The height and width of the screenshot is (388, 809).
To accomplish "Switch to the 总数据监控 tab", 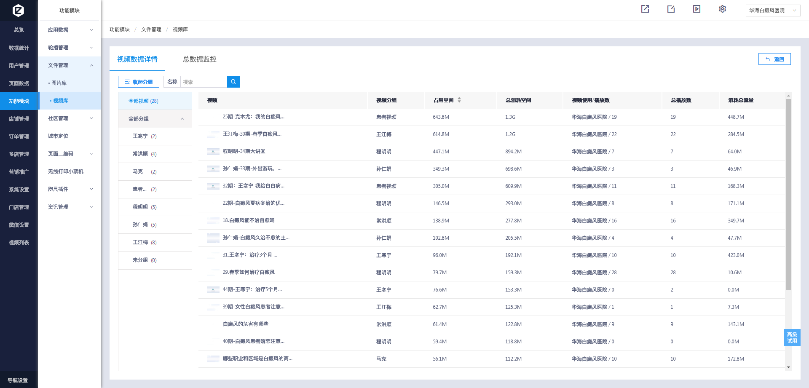I will click(199, 59).
